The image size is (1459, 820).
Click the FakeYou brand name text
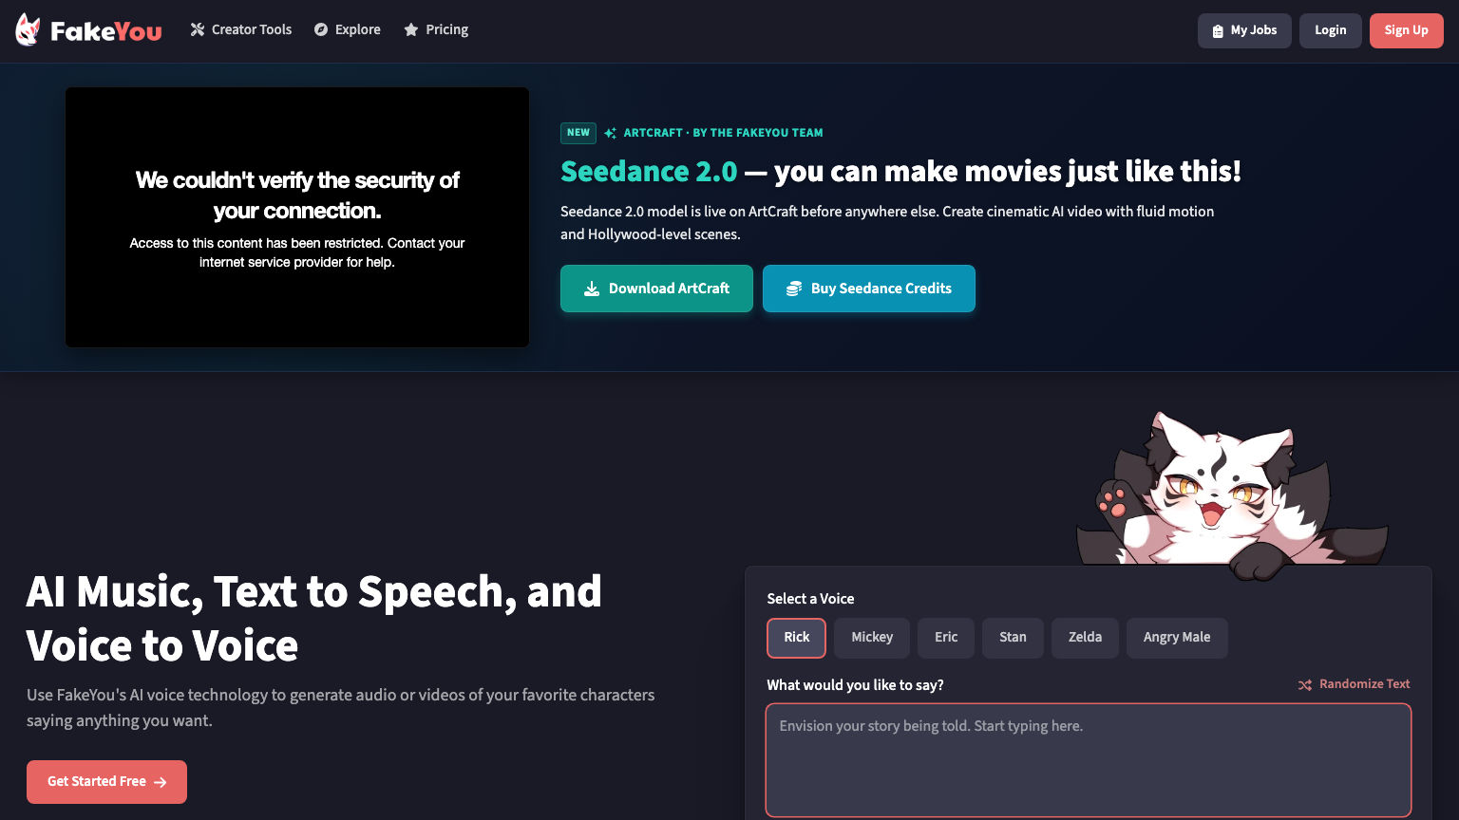click(106, 31)
